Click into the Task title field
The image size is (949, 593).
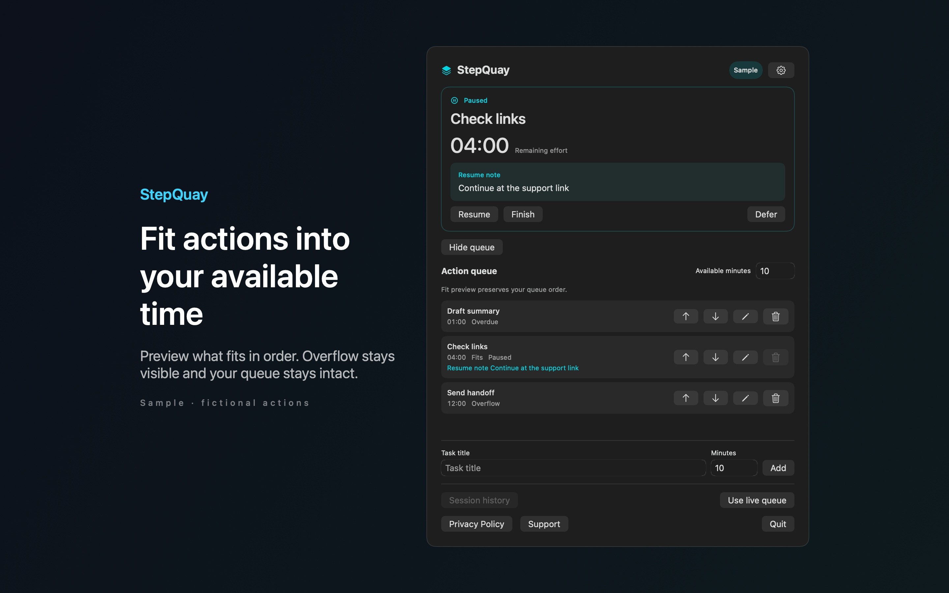pos(573,468)
